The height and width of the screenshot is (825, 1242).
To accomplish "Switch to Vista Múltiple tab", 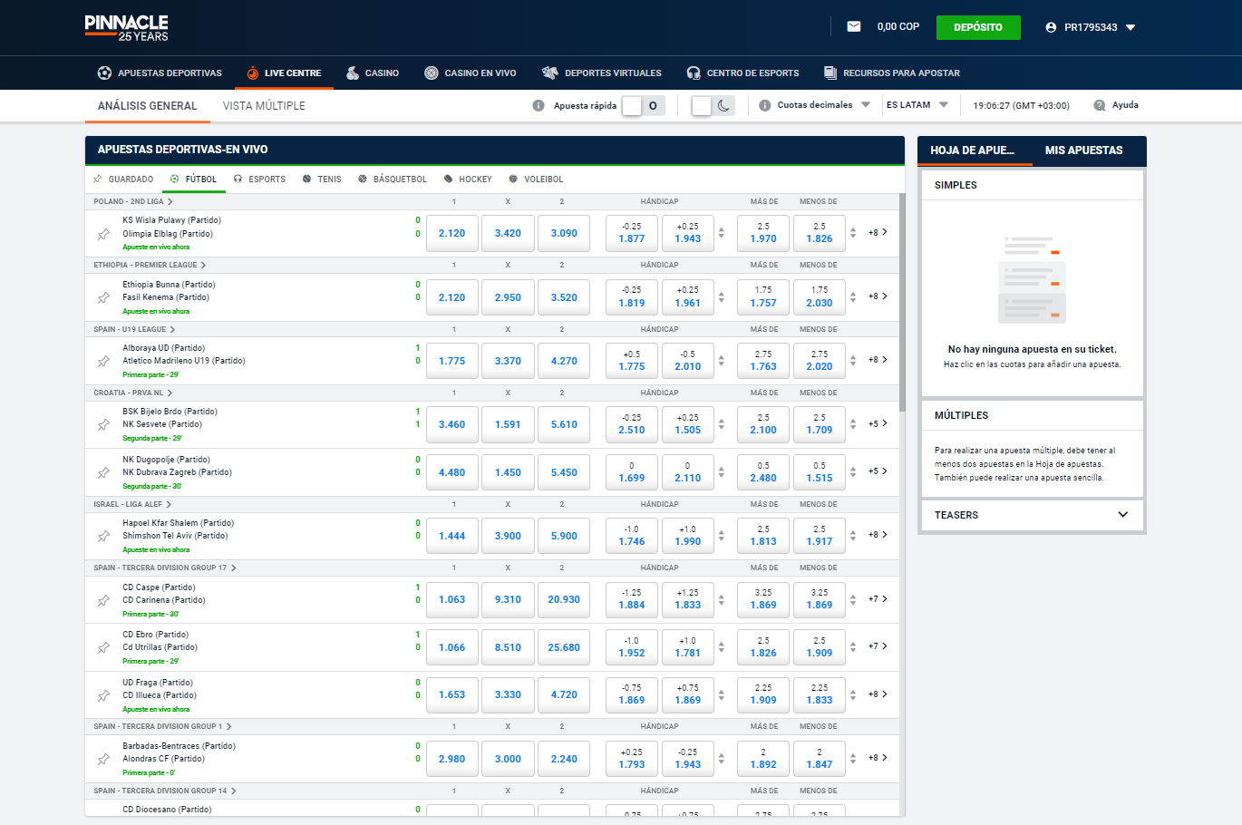I will tap(264, 106).
